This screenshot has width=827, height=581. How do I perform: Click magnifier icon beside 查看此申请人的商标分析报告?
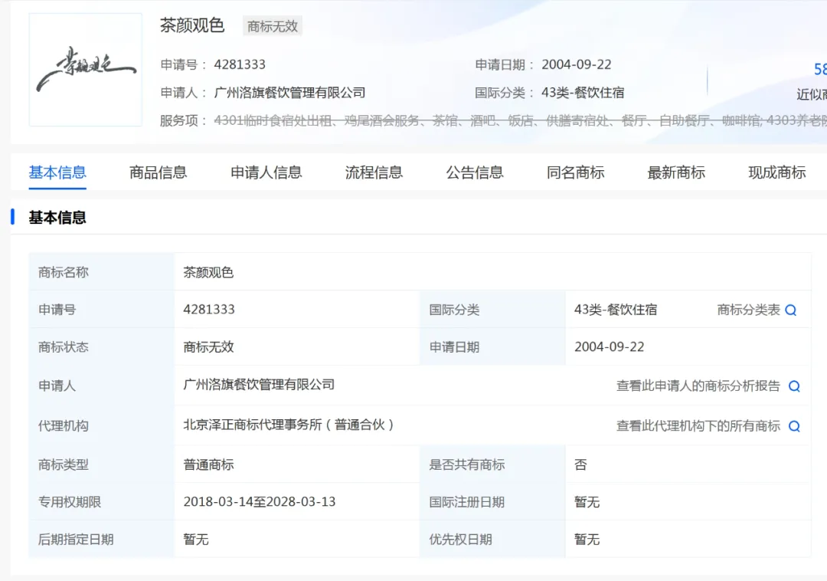[x=794, y=386]
